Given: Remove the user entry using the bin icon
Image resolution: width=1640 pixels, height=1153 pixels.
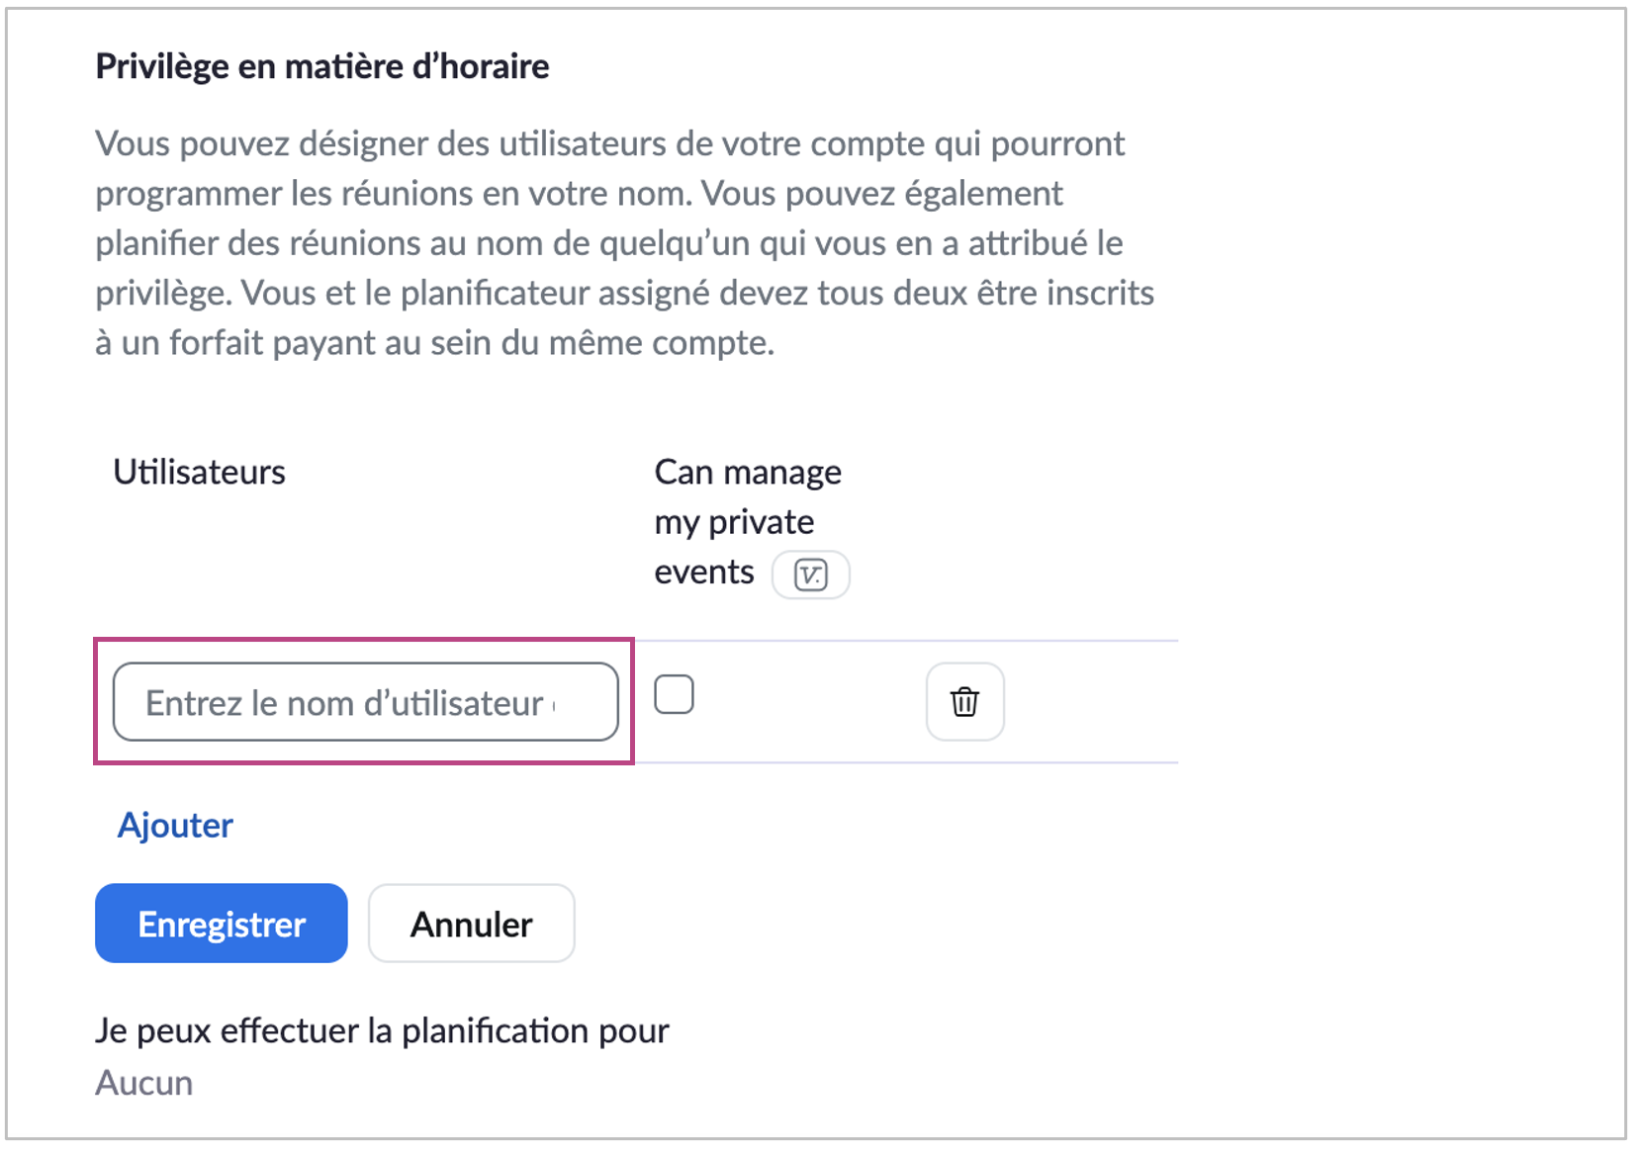Looking at the screenshot, I should pos(964,702).
